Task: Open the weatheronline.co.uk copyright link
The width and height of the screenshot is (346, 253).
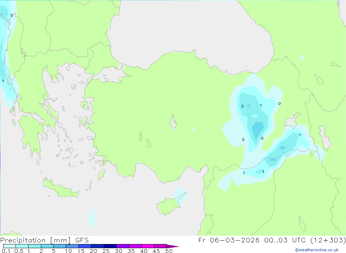Action: coord(317,250)
